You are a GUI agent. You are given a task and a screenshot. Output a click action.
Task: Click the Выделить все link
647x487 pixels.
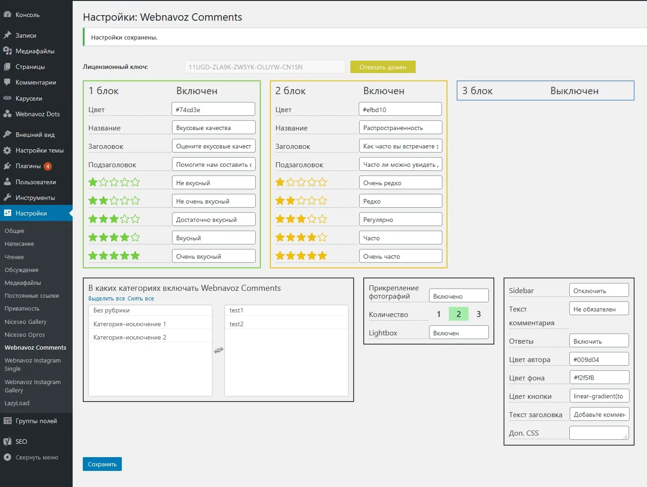pos(107,299)
